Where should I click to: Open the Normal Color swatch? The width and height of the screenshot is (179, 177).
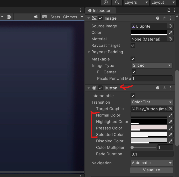pos(149,115)
